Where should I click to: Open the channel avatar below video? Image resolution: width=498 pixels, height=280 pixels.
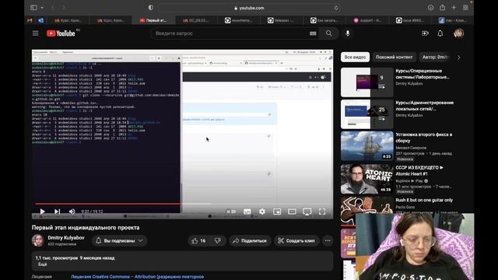coord(38,240)
